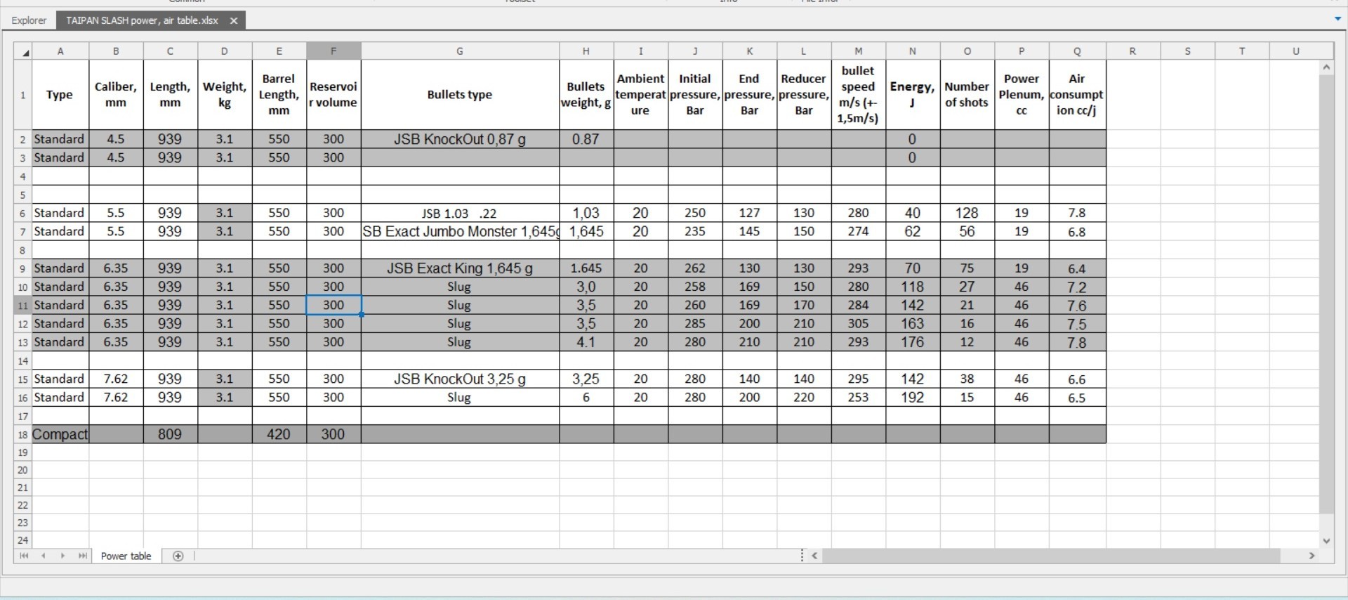
Task: Select the Power table sheet tab
Action: [126, 556]
